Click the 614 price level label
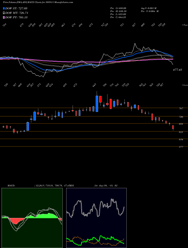The width and height of the screenshot is (188, 248). pyautogui.click(x=181, y=139)
